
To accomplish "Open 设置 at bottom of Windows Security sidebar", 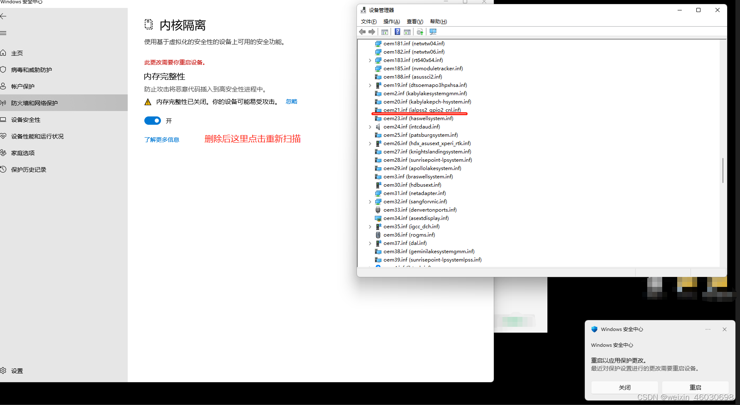I will click(x=17, y=371).
